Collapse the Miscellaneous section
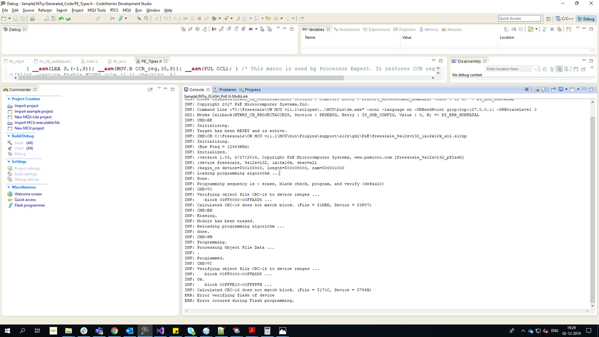This screenshot has width=599, height=337. pyautogui.click(x=8, y=187)
